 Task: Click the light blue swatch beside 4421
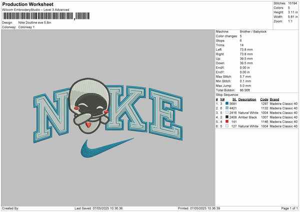[x=227, y=108]
